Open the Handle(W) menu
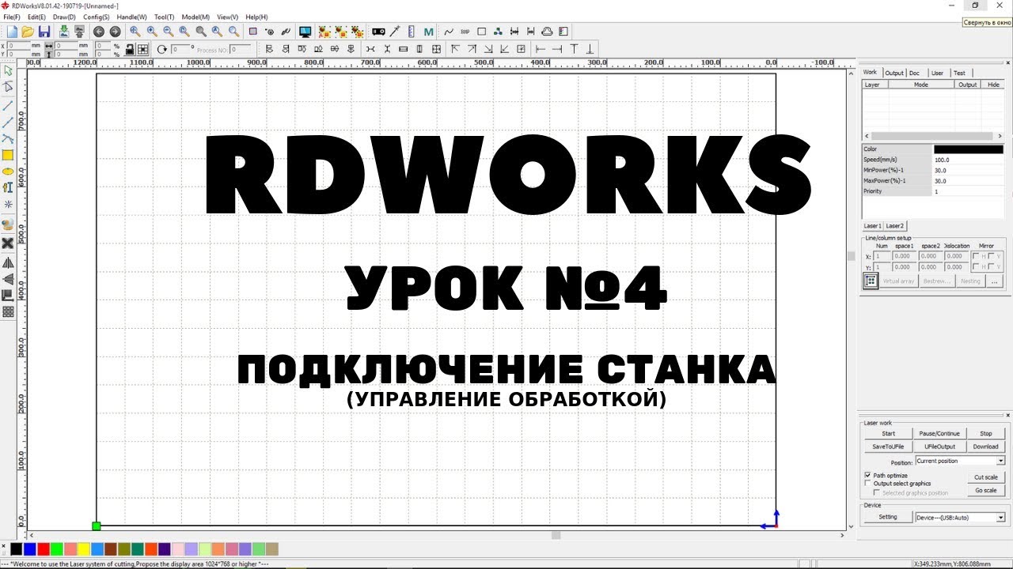This screenshot has width=1013, height=569. pos(131,17)
